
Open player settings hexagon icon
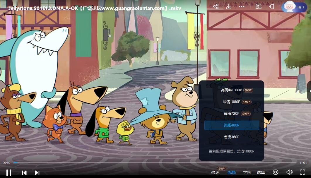pos(276,172)
